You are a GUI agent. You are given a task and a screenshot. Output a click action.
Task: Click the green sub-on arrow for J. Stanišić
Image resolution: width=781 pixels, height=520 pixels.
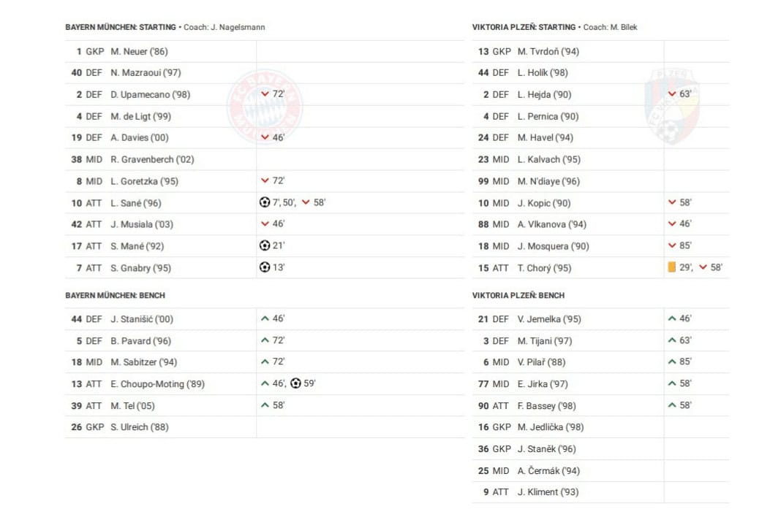[x=265, y=318]
